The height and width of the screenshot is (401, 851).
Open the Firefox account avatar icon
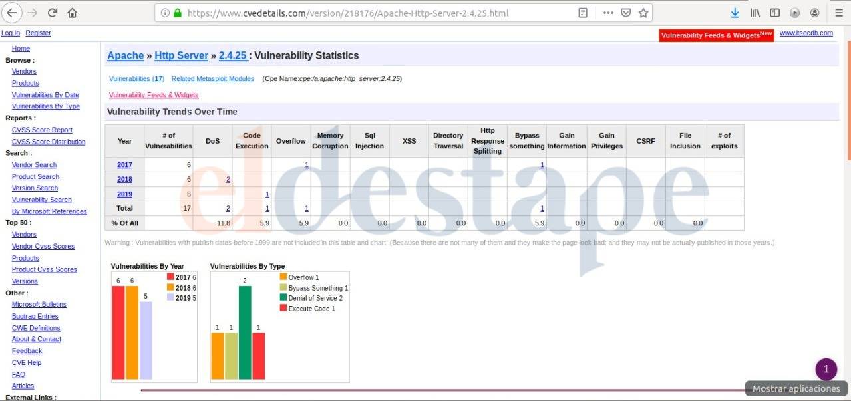(x=814, y=13)
